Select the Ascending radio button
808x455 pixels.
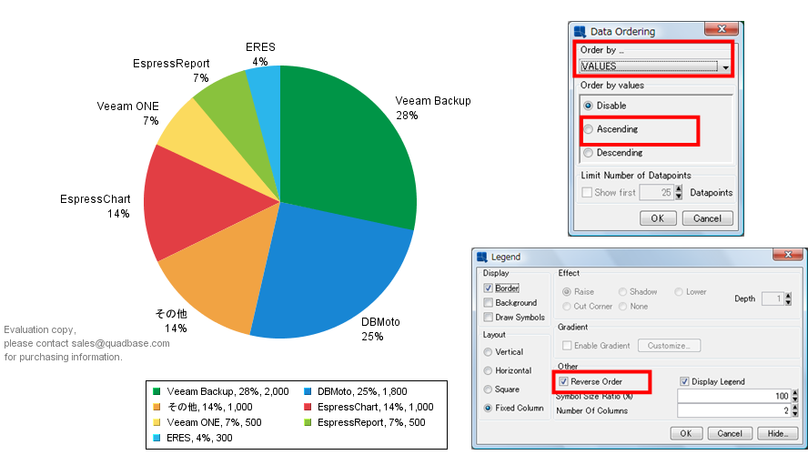tap(588, 129)
